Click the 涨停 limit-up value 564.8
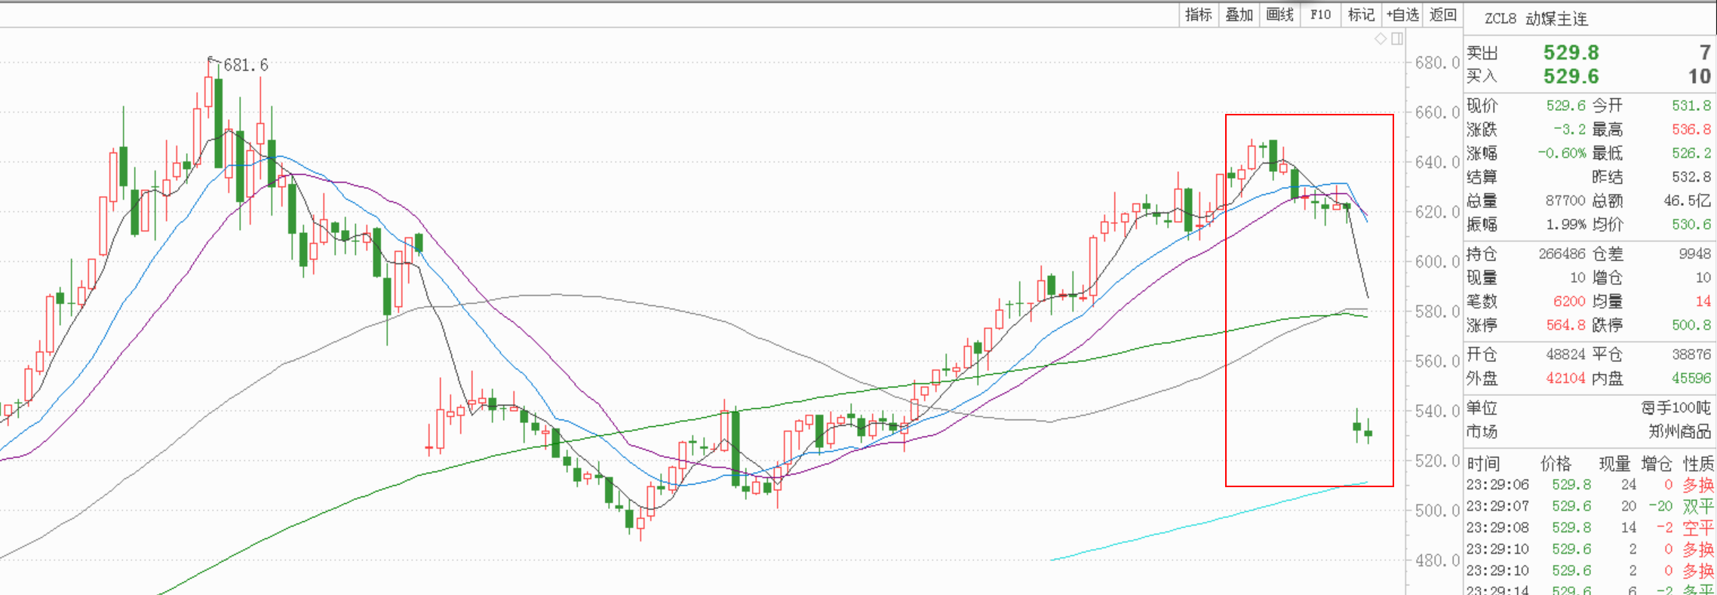The width and height of the screenshot is (1717, 595). (1566, 325)
